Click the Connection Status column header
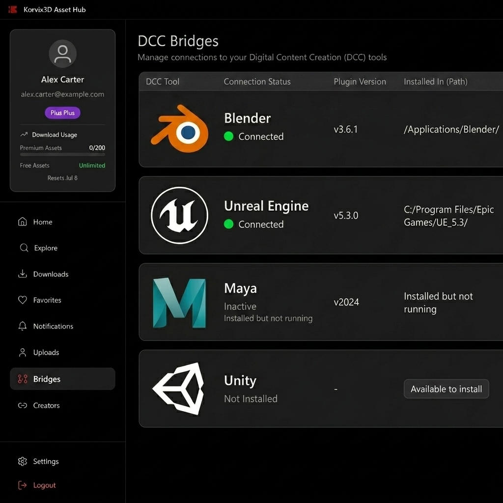503x503 pixels. pos(257,82)
